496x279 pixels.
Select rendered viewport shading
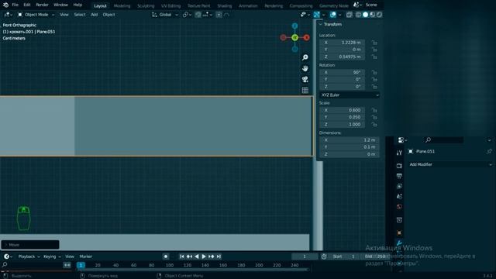[379, 15]
